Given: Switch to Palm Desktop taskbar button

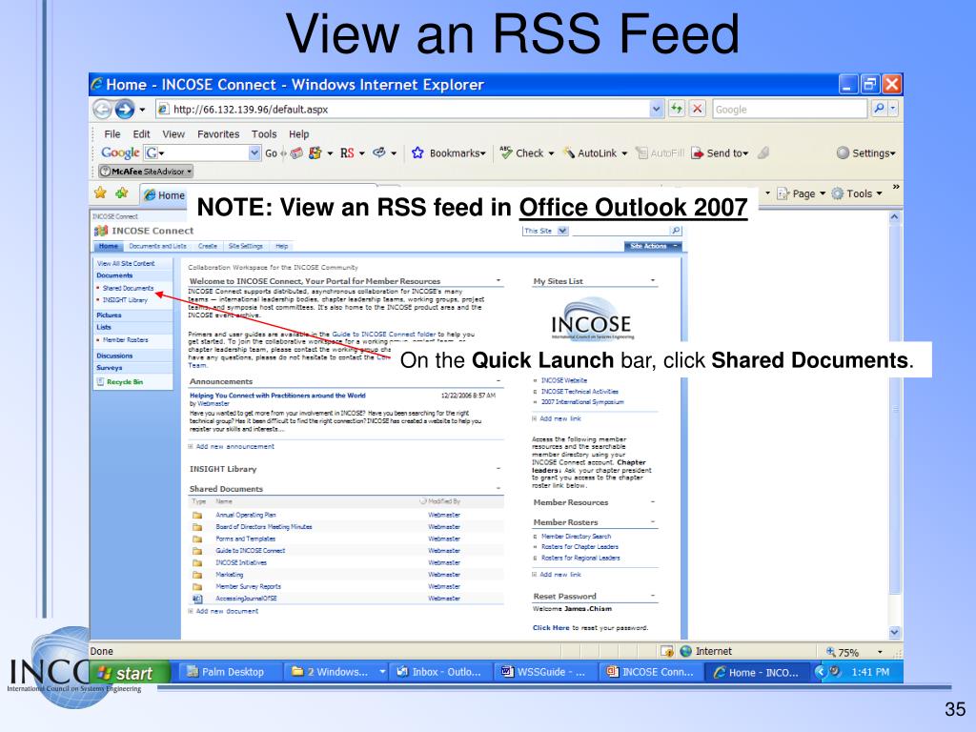Looking at the screenshot, I should point(231,672).
